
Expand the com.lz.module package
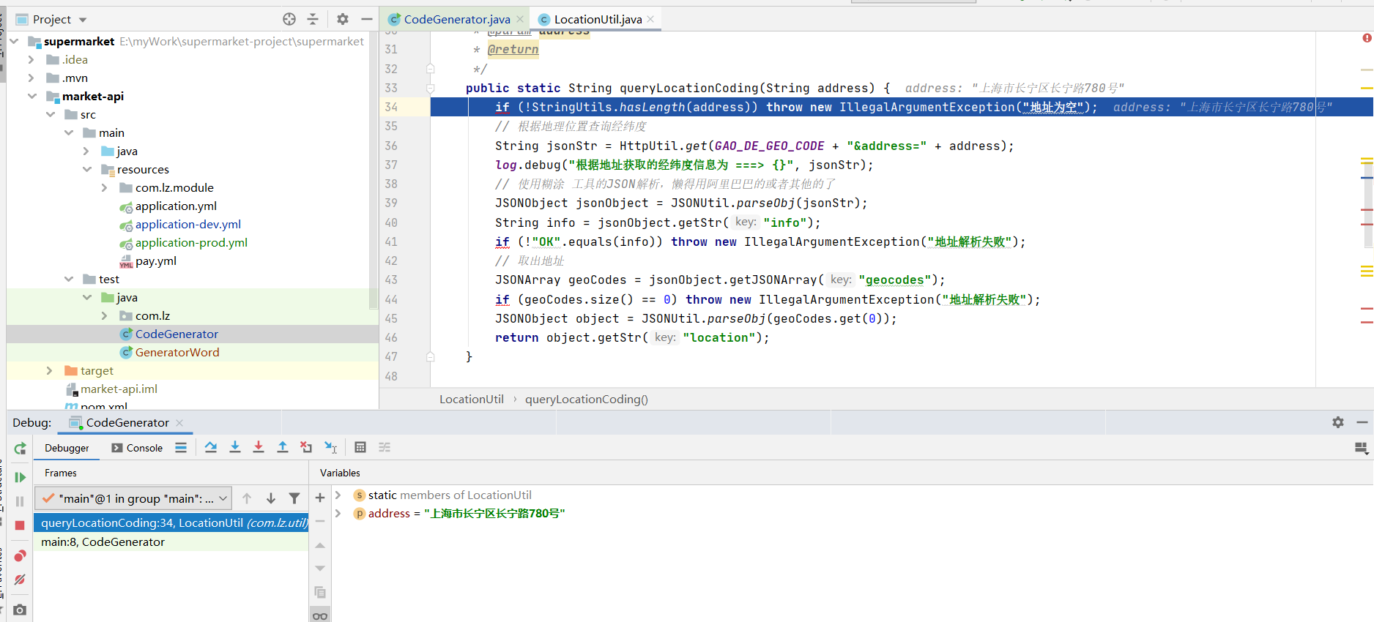click(105, 187)
